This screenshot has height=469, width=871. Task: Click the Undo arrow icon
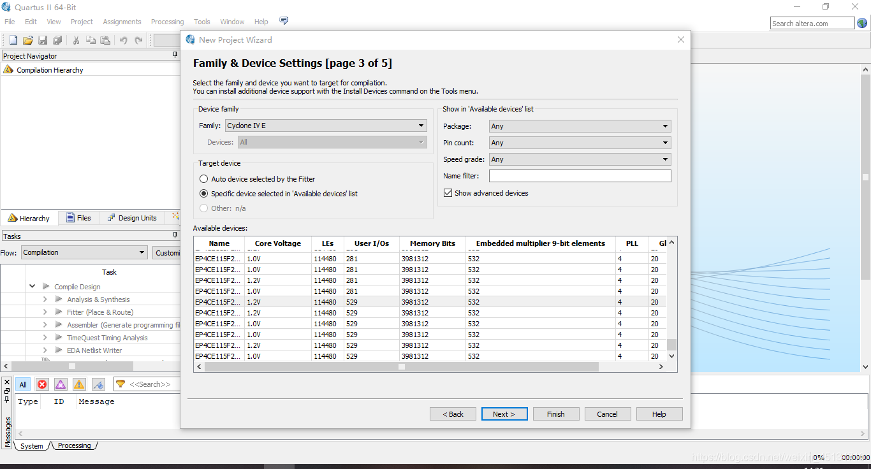coord(124,40)
